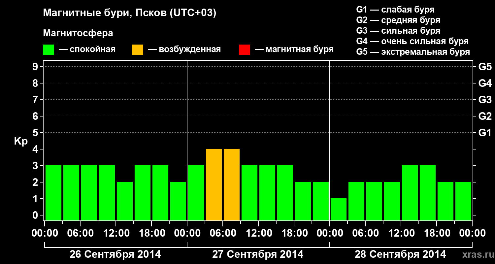Click the '18:00' time label under 28 September

tap(437, 233)
